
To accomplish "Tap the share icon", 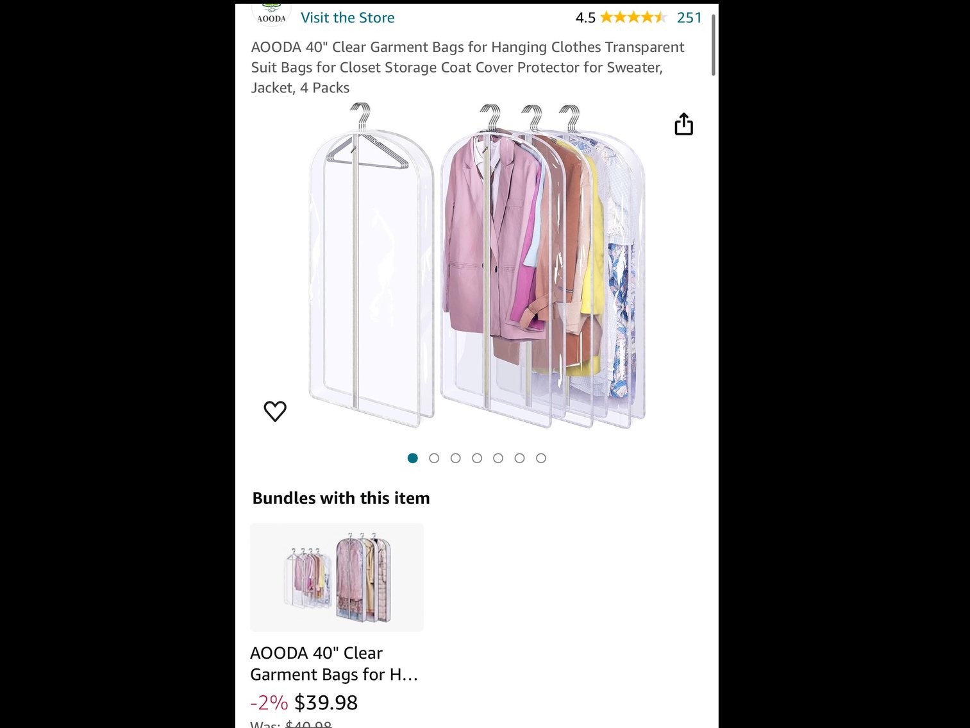I will [683, 124].
